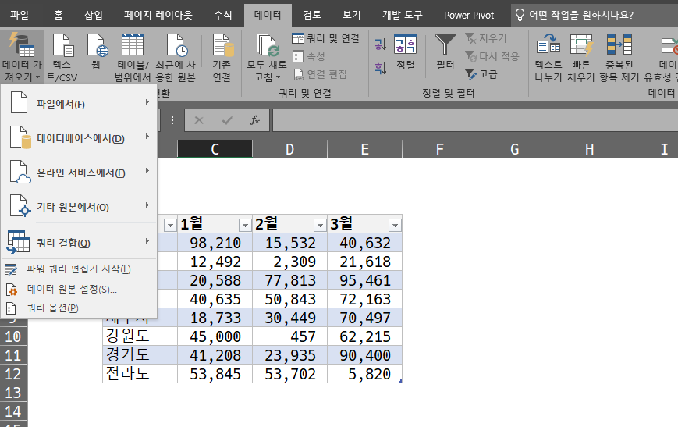Select column C header

pos(215,149)
